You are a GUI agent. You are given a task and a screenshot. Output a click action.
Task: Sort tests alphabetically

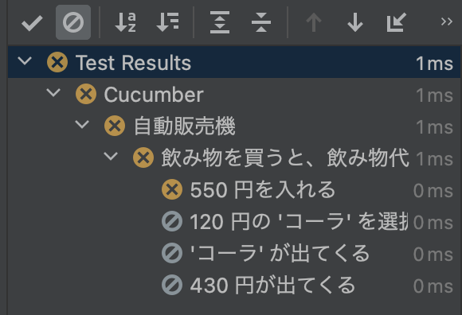point(126,22)
